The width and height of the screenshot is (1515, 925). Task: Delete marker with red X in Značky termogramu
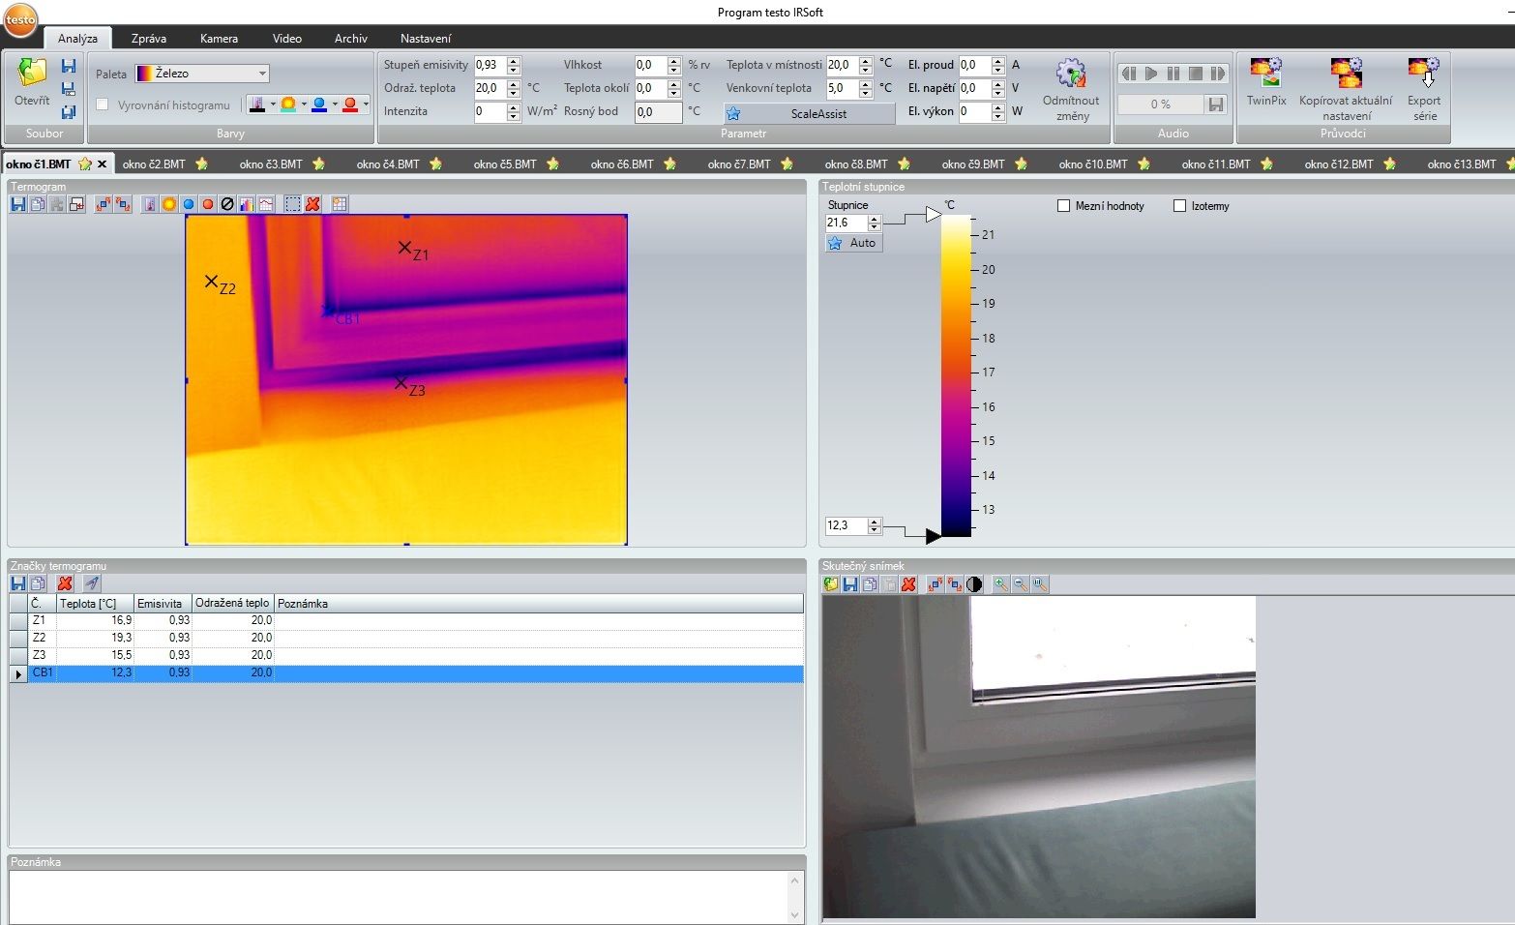coord(65,583)
